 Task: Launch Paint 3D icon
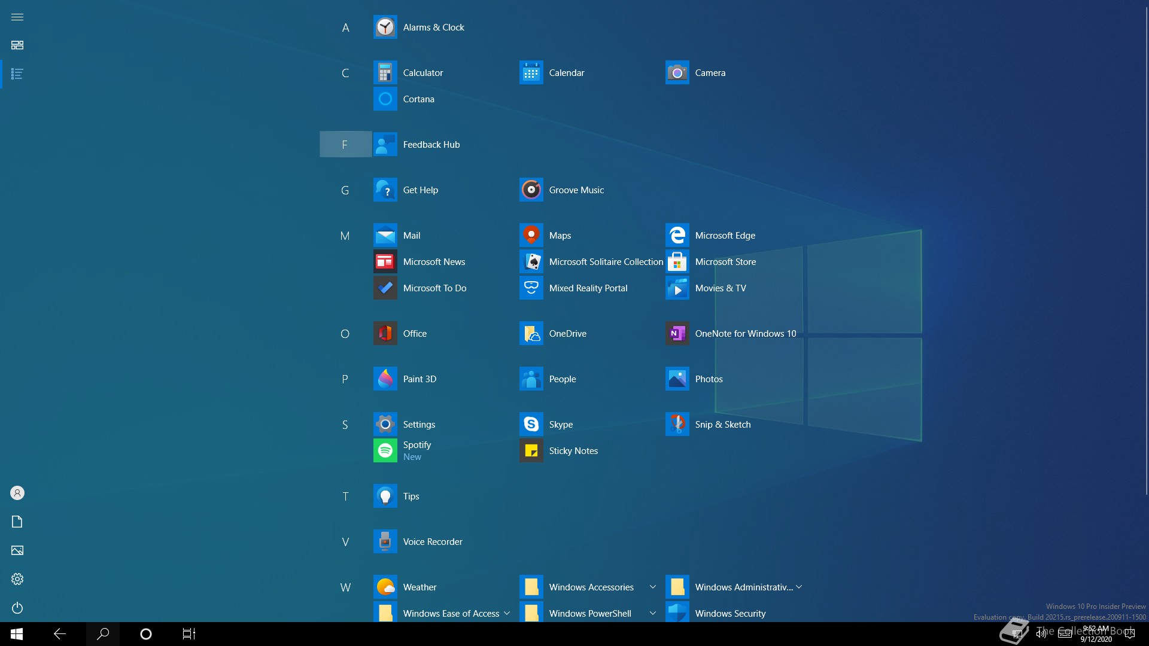coord(385,379)
